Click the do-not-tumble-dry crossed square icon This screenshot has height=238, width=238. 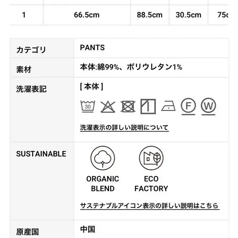[x=128, y=107]
